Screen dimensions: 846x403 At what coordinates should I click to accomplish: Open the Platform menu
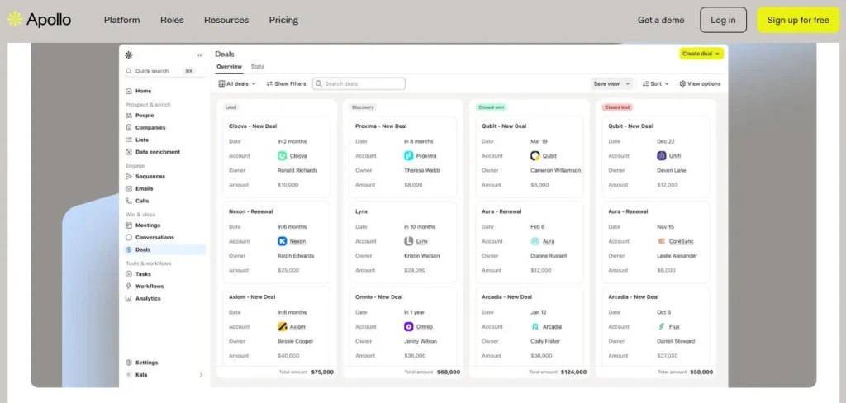pyautogui.click(x=122, y=20)
